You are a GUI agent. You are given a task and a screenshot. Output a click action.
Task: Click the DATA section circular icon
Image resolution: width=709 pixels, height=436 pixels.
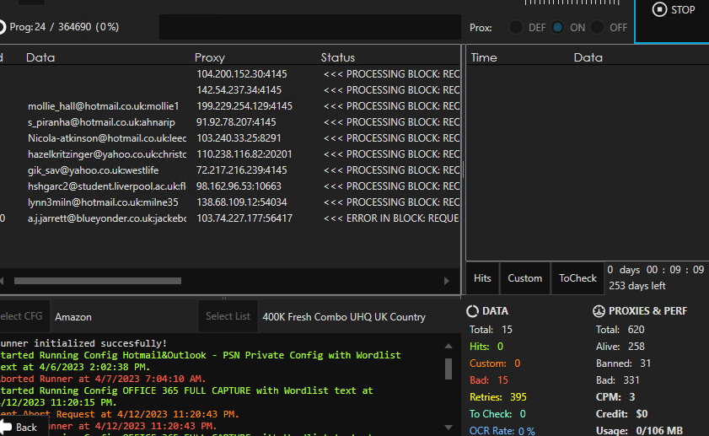pos(472,311)
